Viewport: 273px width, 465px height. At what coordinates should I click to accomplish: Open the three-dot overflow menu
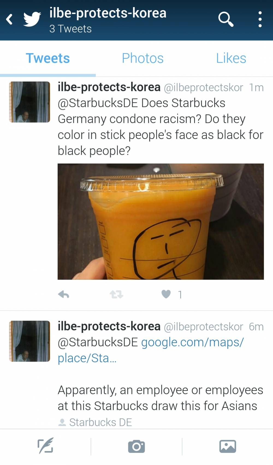pos(260,19)
